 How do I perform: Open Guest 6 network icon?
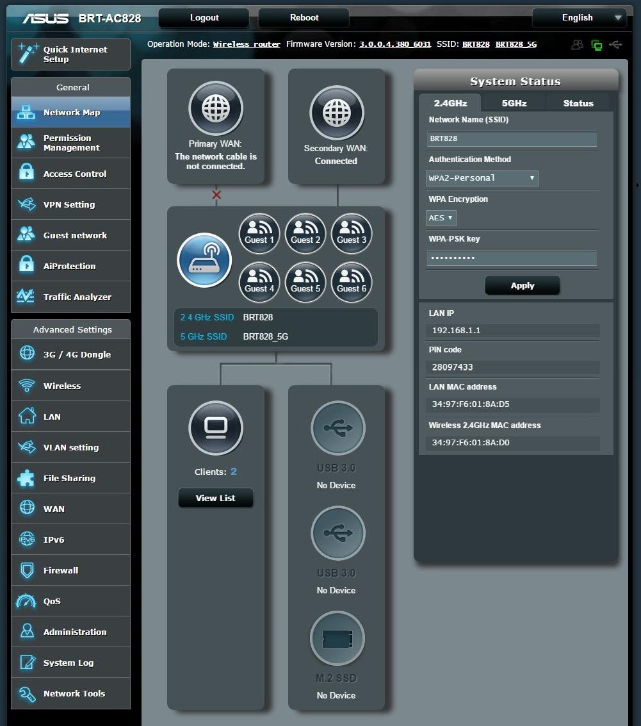click(x=352, y=282)
